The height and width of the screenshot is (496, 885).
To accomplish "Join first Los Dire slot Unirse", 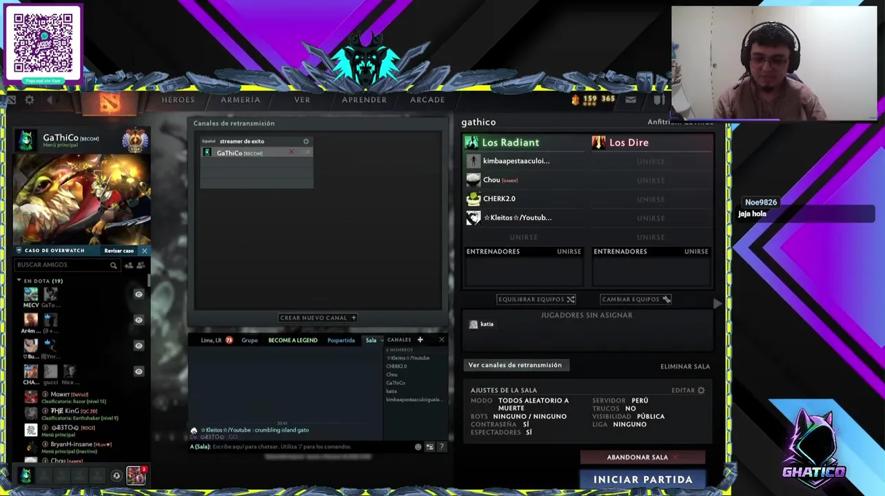I will (x=651, y=162).
